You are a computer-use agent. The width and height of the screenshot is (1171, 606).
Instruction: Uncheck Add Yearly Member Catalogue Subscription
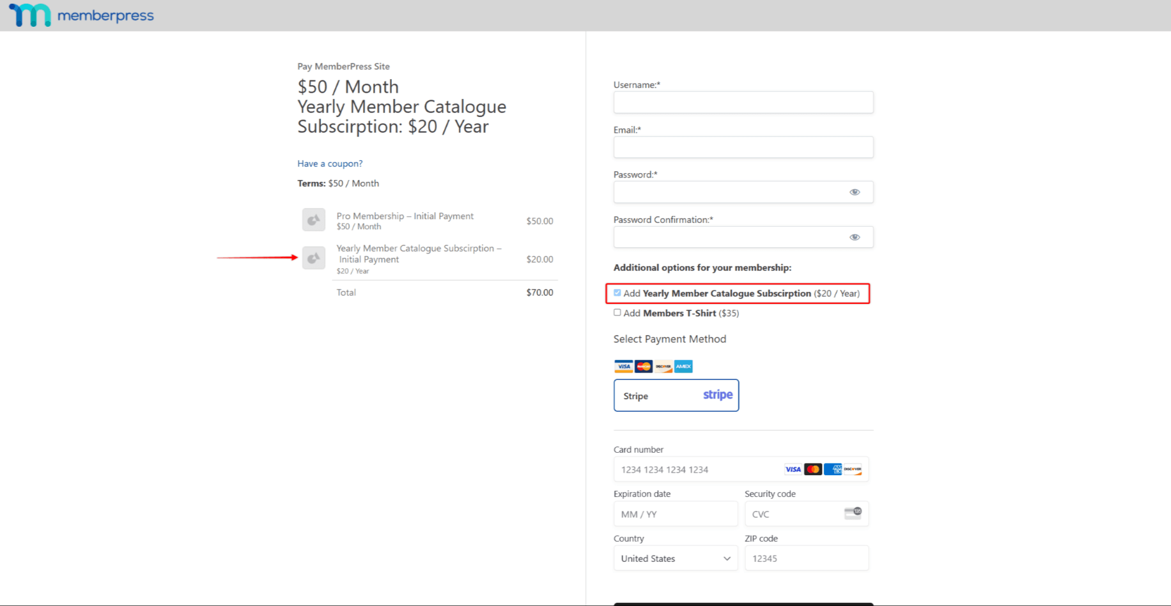tap(617, 292)
